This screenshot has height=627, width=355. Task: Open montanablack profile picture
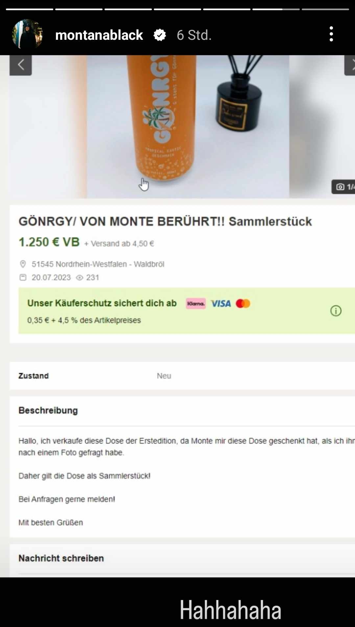point(27,34)
